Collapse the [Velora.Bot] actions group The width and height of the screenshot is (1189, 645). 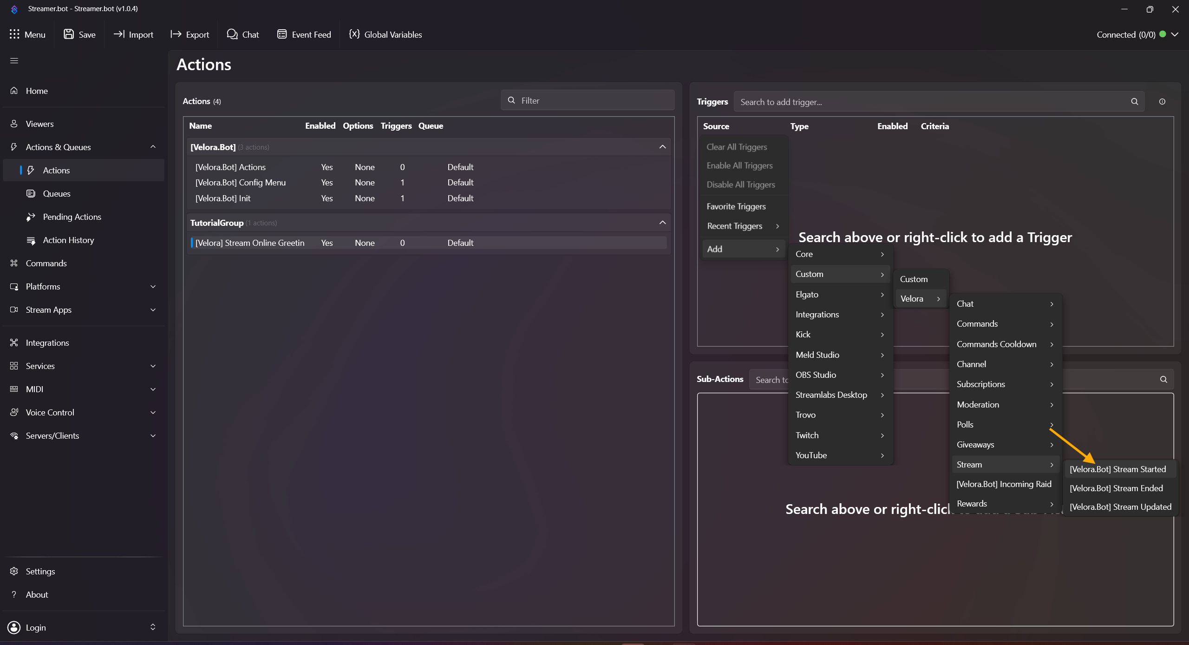662,147
